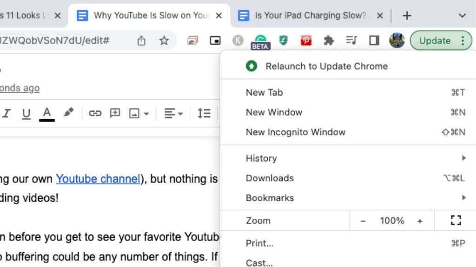476x267 pixels.
Task: Click the green shield extension icon
Action: pos(283,40)
